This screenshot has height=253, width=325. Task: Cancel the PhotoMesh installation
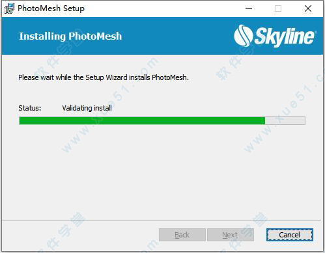(x=290, y=235)
